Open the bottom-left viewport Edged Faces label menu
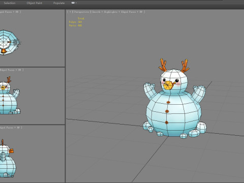Image resolution: width=244 pixels, height=183 pixels. click(11, 128)
